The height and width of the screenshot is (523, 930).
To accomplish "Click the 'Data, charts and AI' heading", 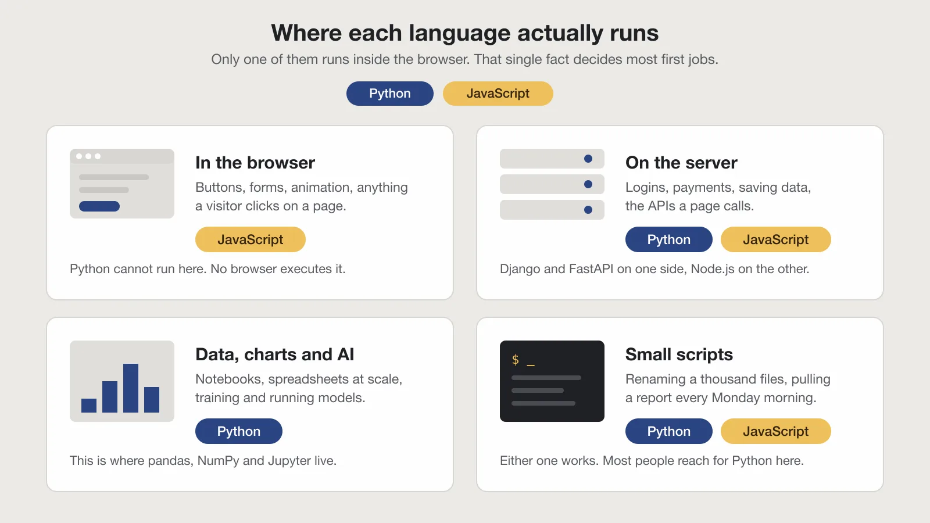I will coord(275,354).
